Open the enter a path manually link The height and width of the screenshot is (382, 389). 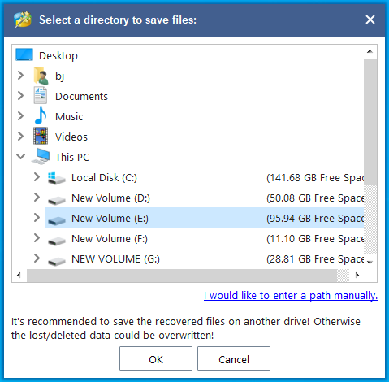click(291, 295)
